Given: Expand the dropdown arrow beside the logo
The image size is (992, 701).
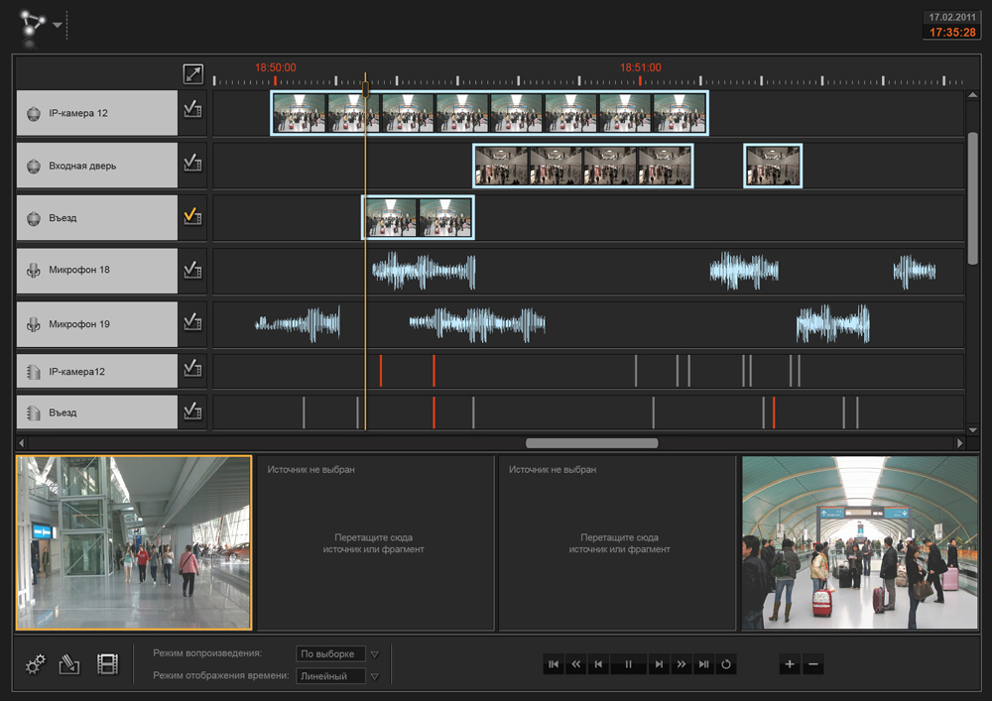Looking at the screenshot, I should point(58,25).
